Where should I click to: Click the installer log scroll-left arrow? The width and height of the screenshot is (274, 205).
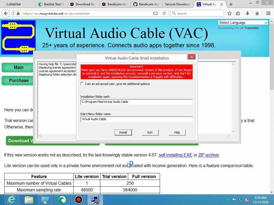click(x=40, y=136)
